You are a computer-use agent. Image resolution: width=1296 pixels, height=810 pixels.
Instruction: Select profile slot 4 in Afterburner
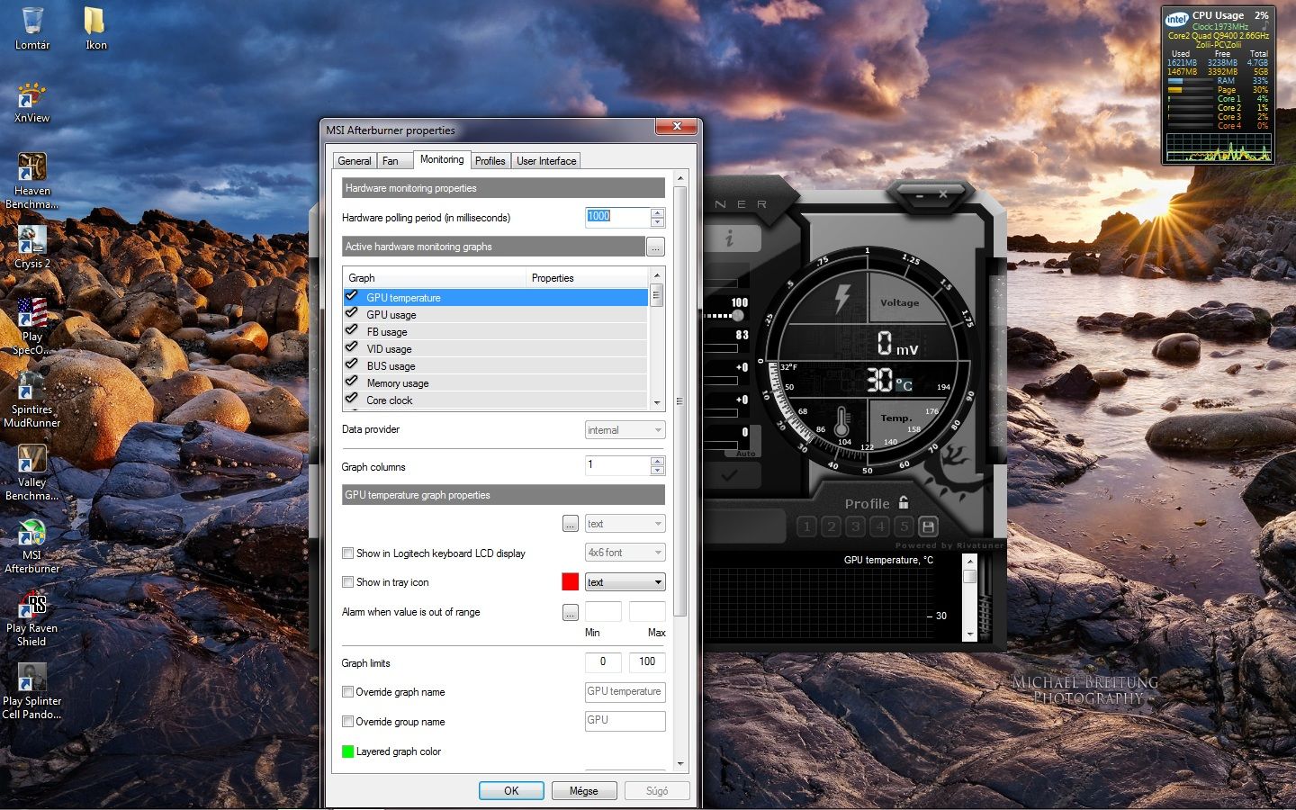(x=880, y=526)
